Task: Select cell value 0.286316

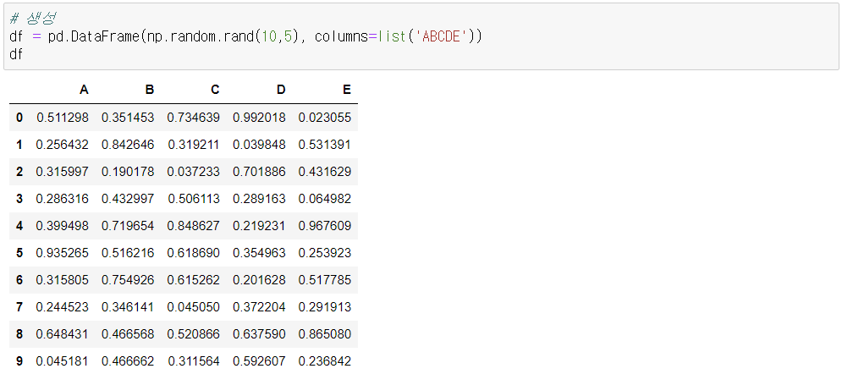Action: tap(63, 199)
